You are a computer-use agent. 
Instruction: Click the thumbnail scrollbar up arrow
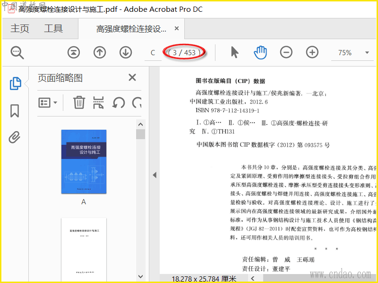140,125
